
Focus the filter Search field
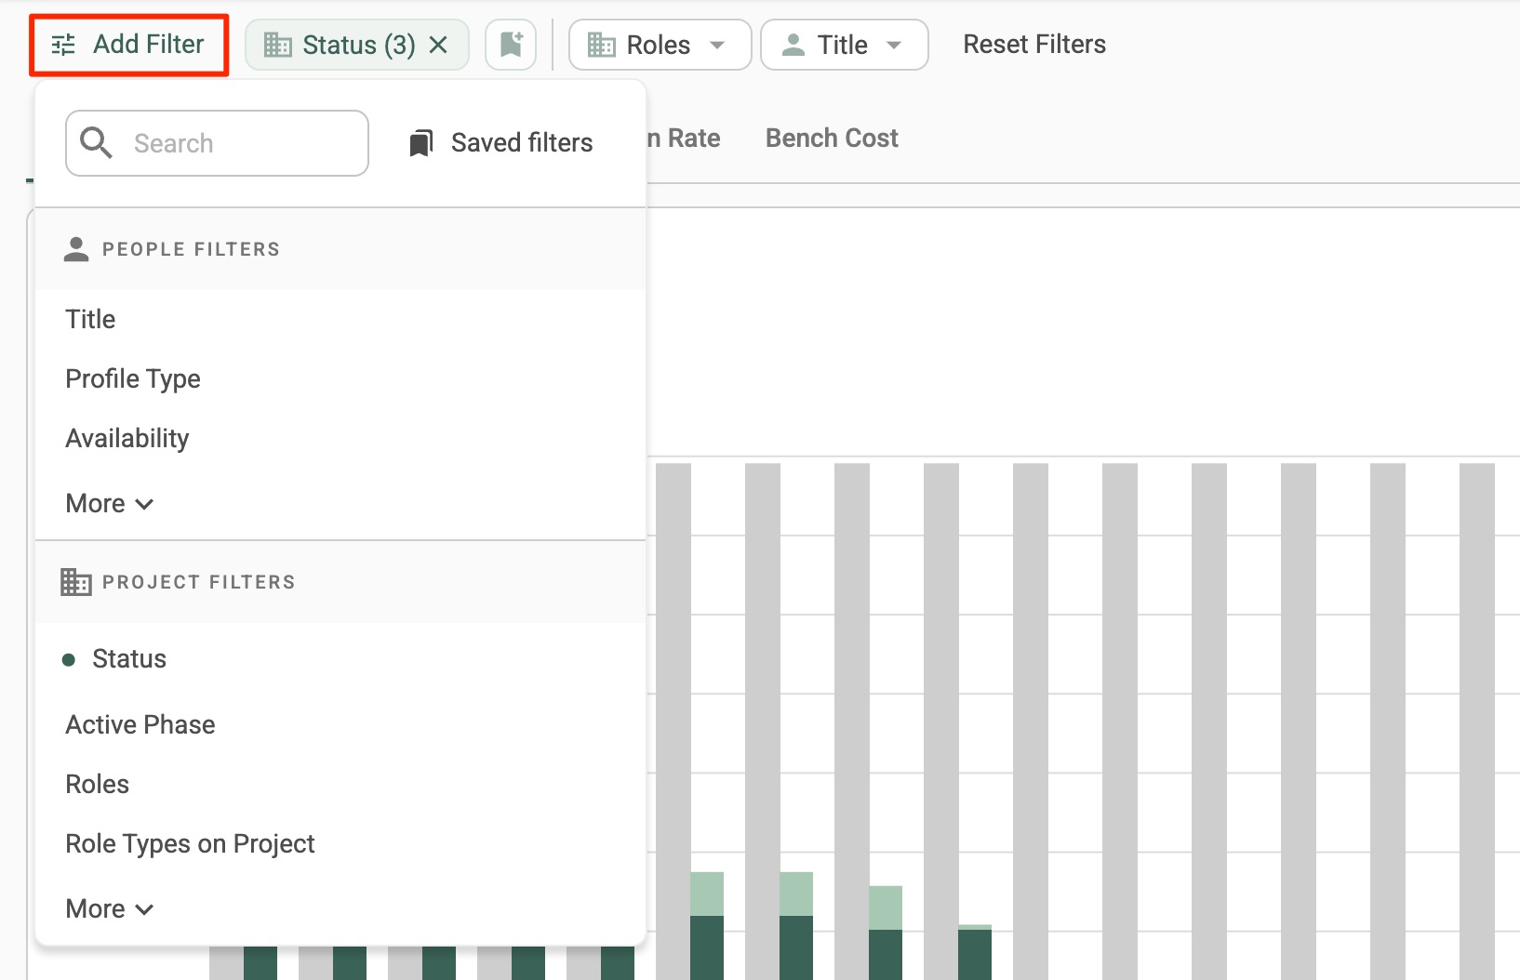[217, 143]
